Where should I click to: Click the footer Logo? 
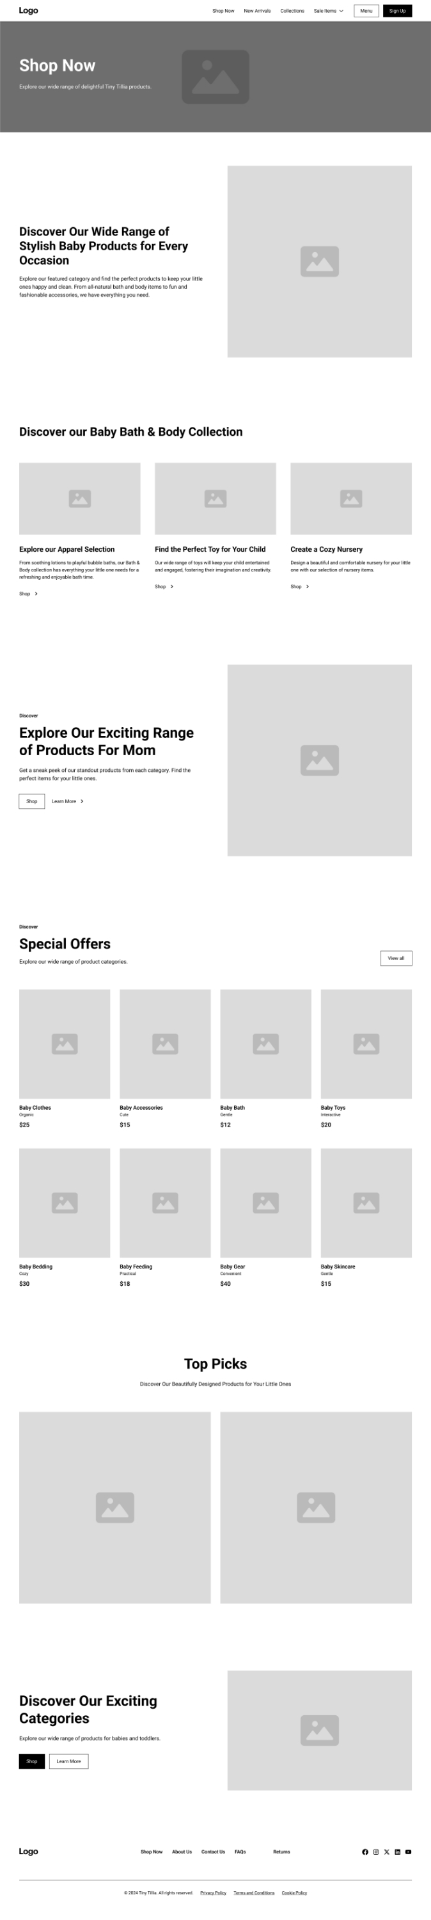tap(28, 1852)
